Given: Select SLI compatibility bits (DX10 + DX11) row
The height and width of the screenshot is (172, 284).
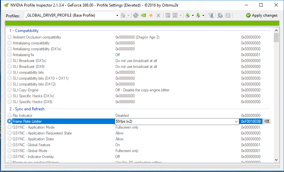Looking at the screenshot, I should pos(139,78).
